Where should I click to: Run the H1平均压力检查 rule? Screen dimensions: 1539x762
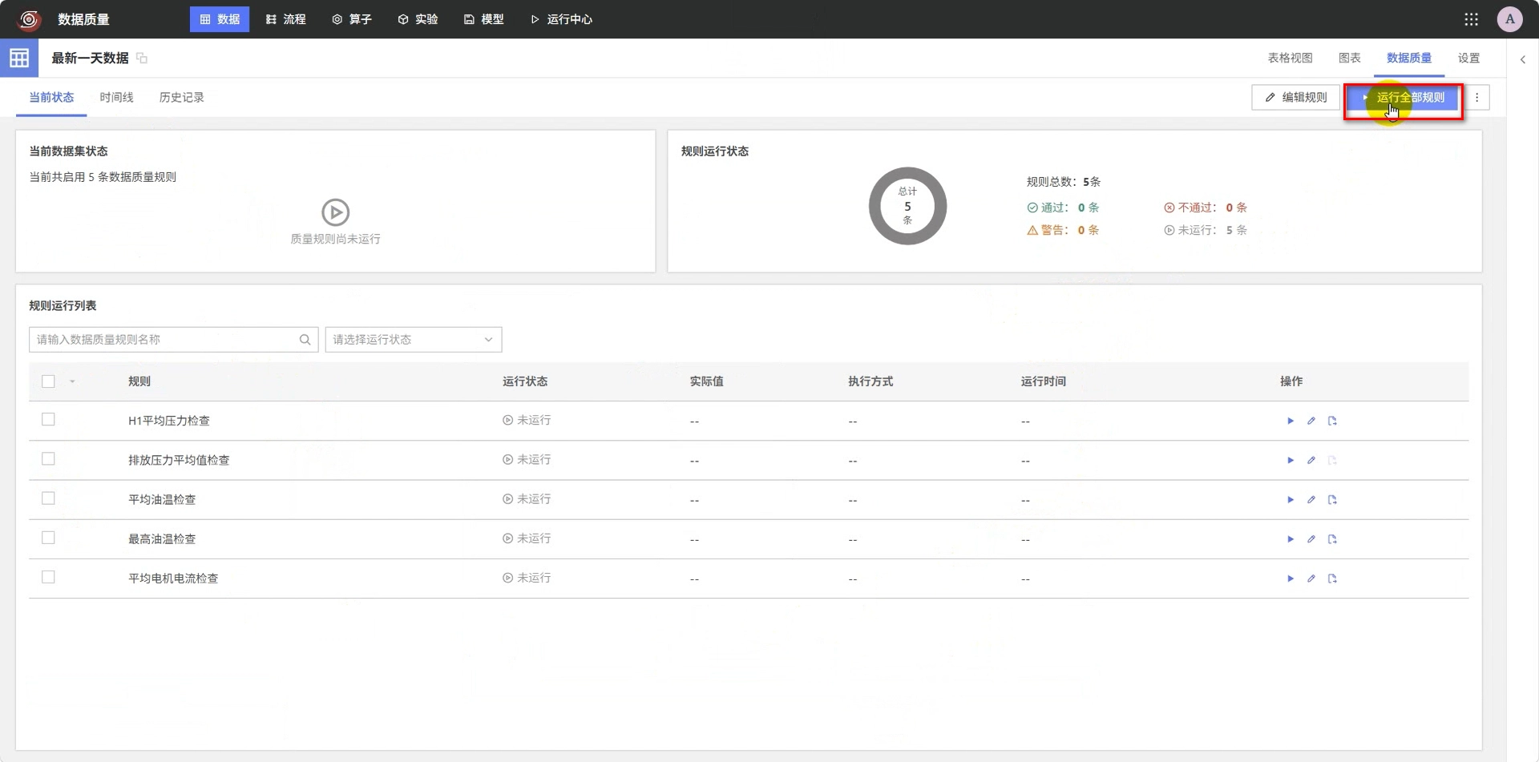1291,421
